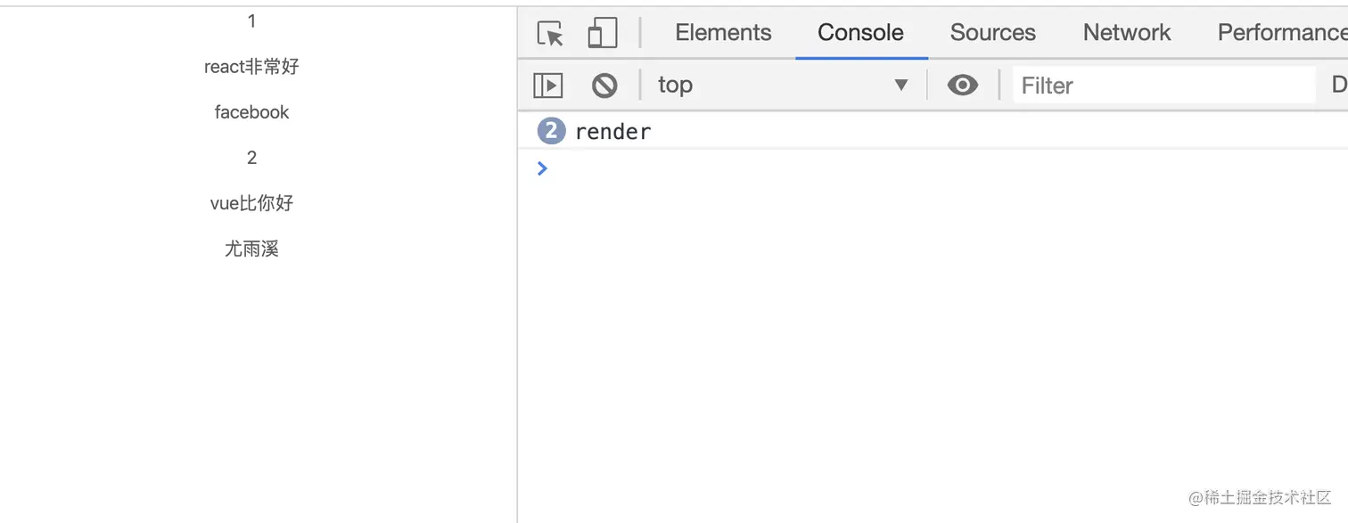Image resolution: width=1348 pixels, height=523 pixels.
Task: Click the "vue比你好" text
Action: pyautogui.click(x=251, y=203)
